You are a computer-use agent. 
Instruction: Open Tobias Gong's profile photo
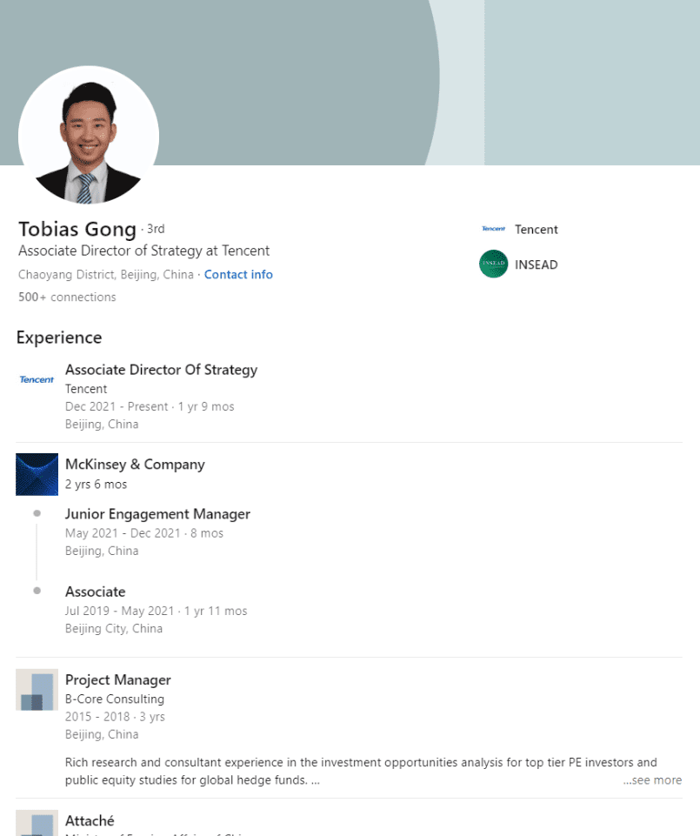coord(89,133)
